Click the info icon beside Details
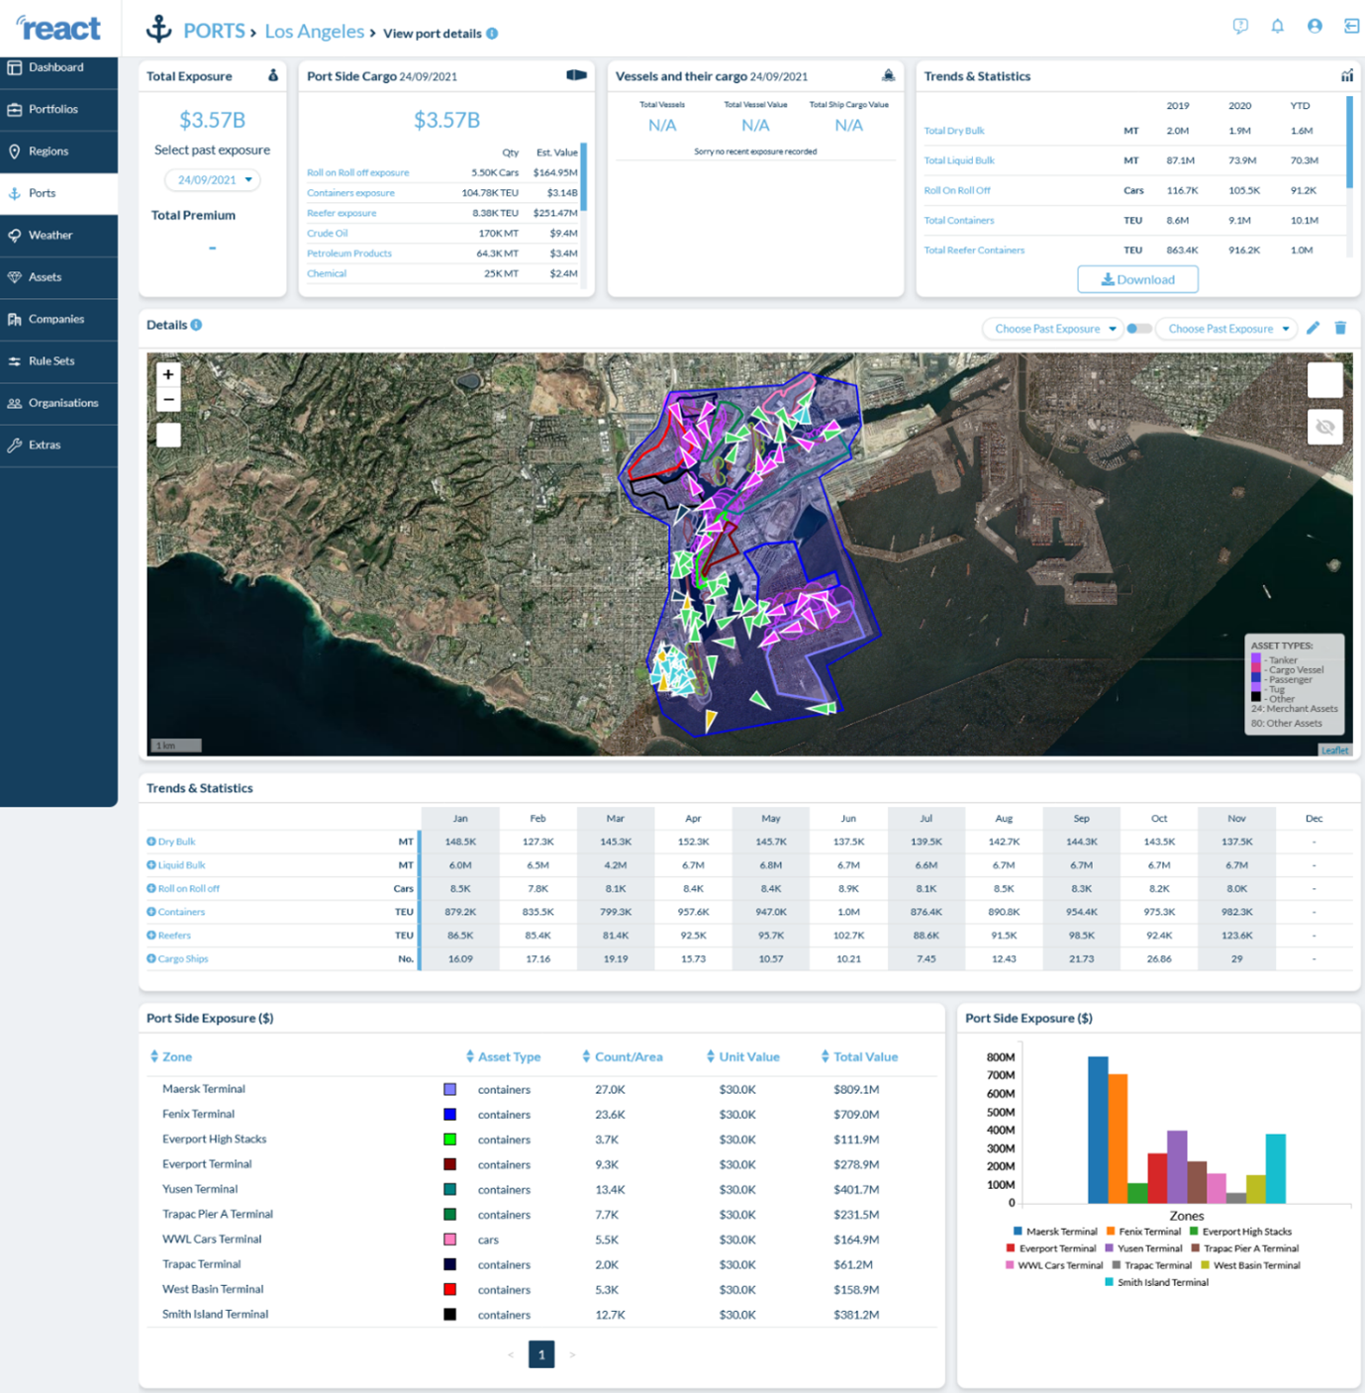The width and height of the screenshot is (1365, 1393). 196,325
